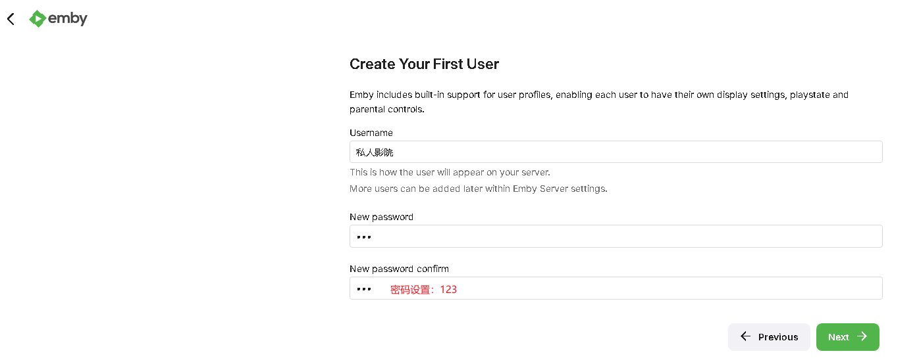Screen dimensions: 919x364
Task: Click the emby wordmark text
Action: (67, 19)
